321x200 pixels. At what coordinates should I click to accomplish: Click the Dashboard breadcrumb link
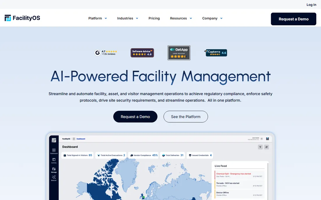81,139
